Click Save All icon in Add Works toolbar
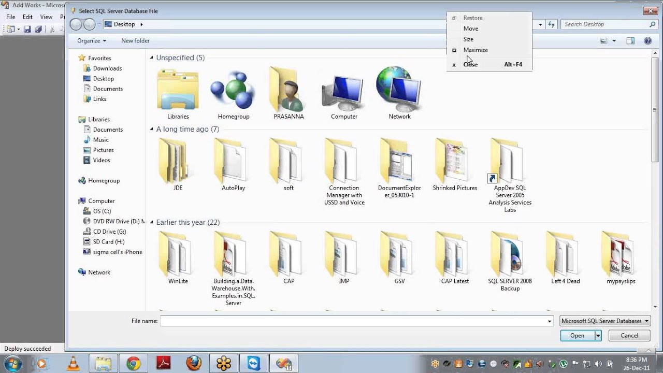Screen dimensions: 663x373 tap(38, 30)
